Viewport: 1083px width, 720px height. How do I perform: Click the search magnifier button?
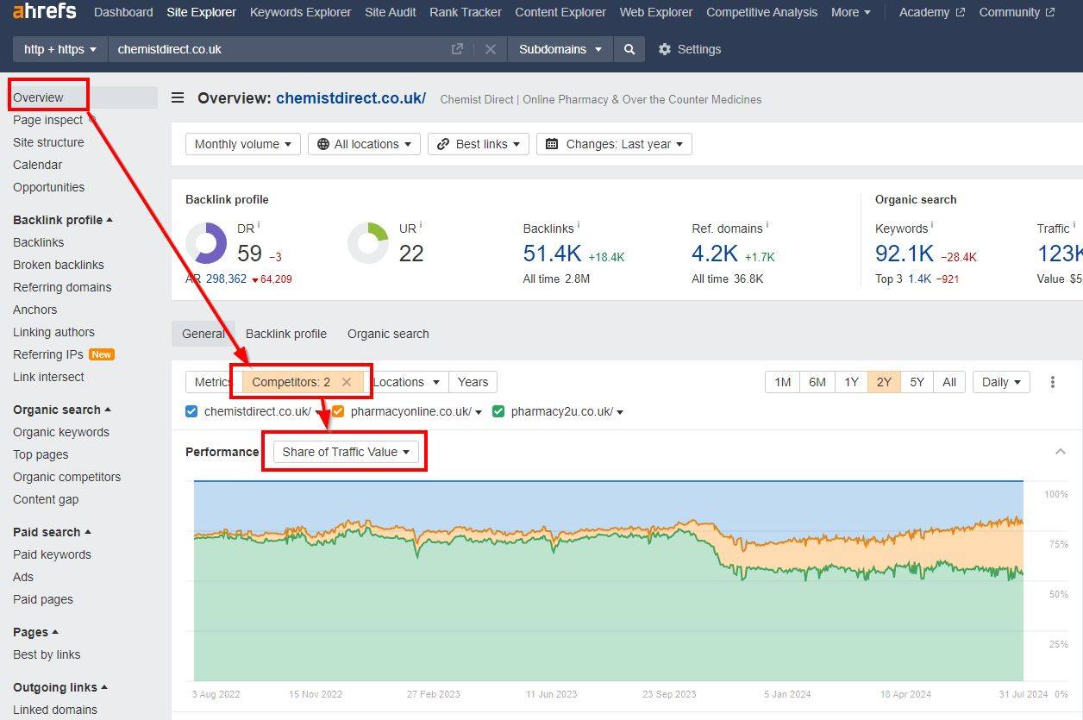pos(629,49)
